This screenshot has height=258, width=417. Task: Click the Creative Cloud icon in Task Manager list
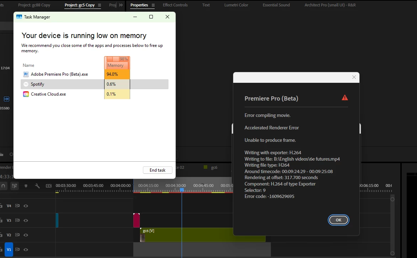(26, 94)
